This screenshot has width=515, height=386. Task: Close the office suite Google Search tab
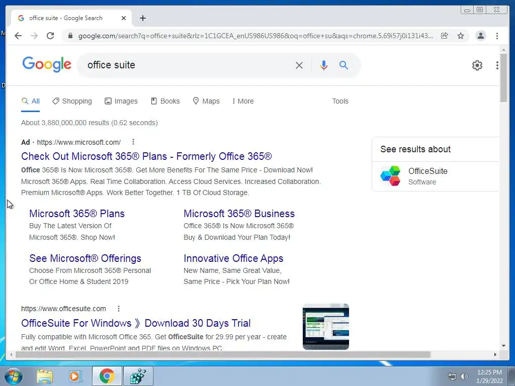coord(124,18)
